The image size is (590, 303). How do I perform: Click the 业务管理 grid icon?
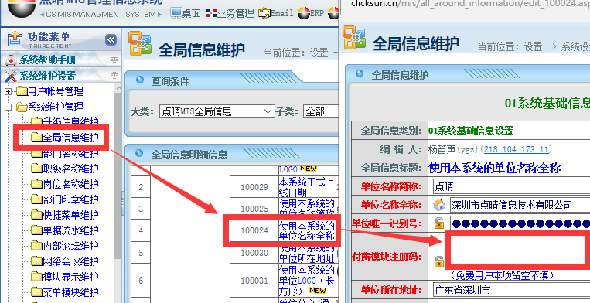[x=211, y=14]
